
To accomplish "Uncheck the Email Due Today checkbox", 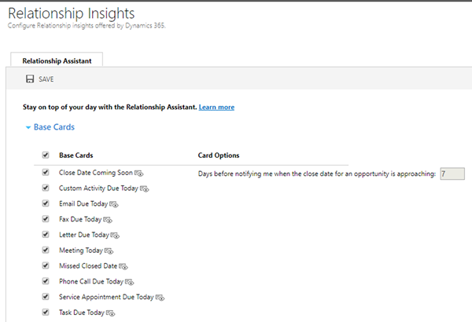I will click(x=44, y=203).
